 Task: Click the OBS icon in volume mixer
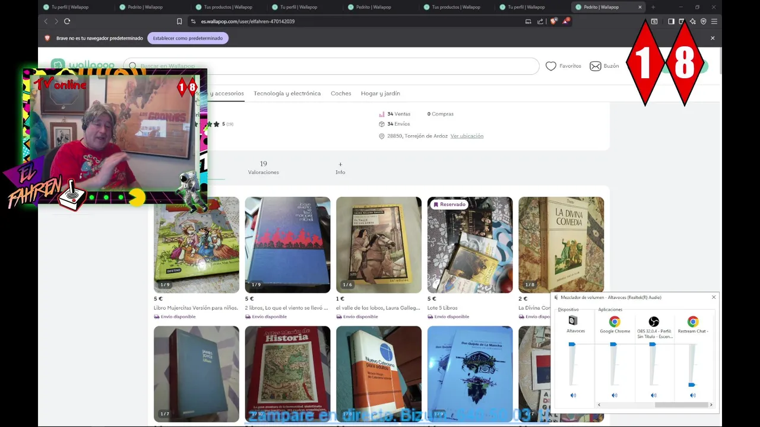pos(654,321)
